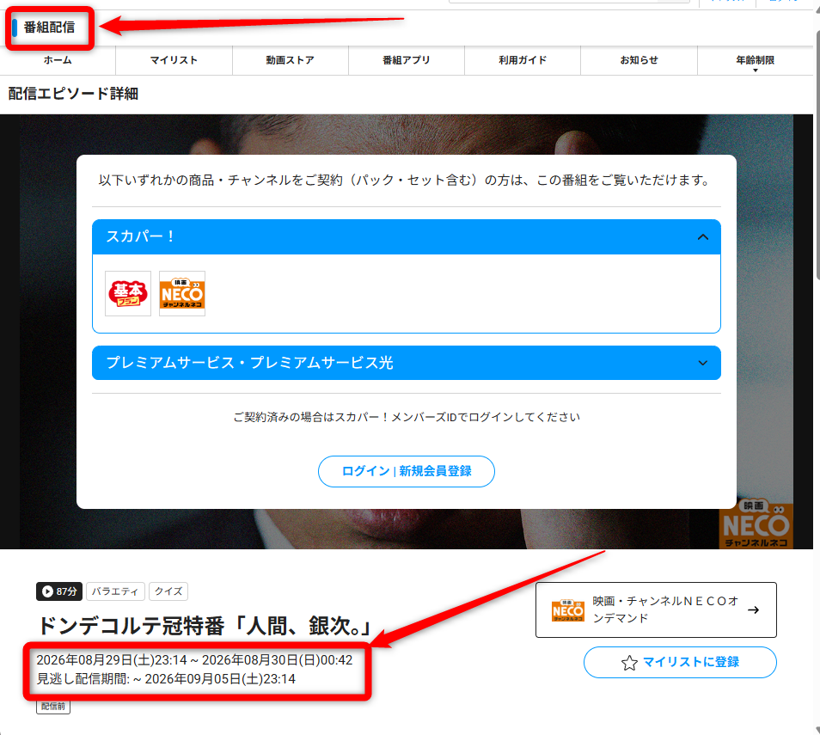
Task: Click the マイリストに登録 button
Action: tap(680, 662)
